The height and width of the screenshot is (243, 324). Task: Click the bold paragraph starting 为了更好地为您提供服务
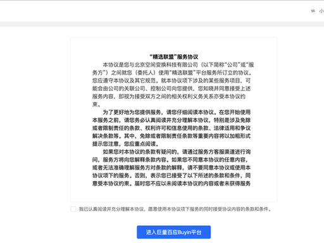pos(171,128)
